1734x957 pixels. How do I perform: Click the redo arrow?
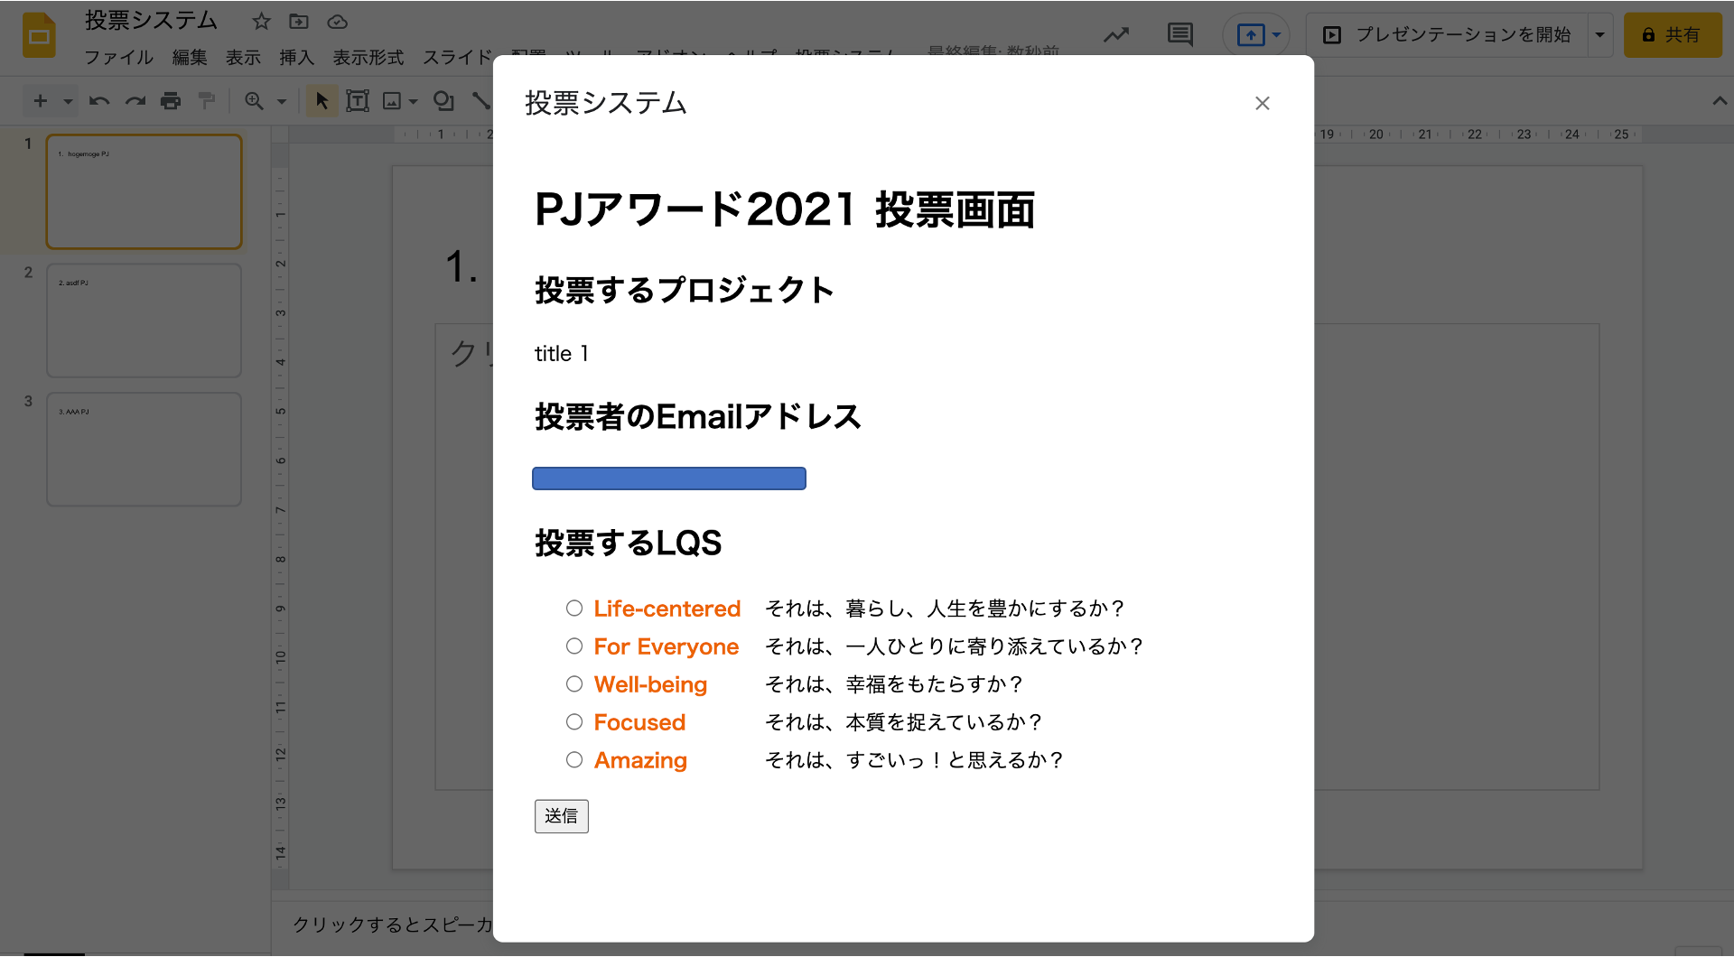135,101
